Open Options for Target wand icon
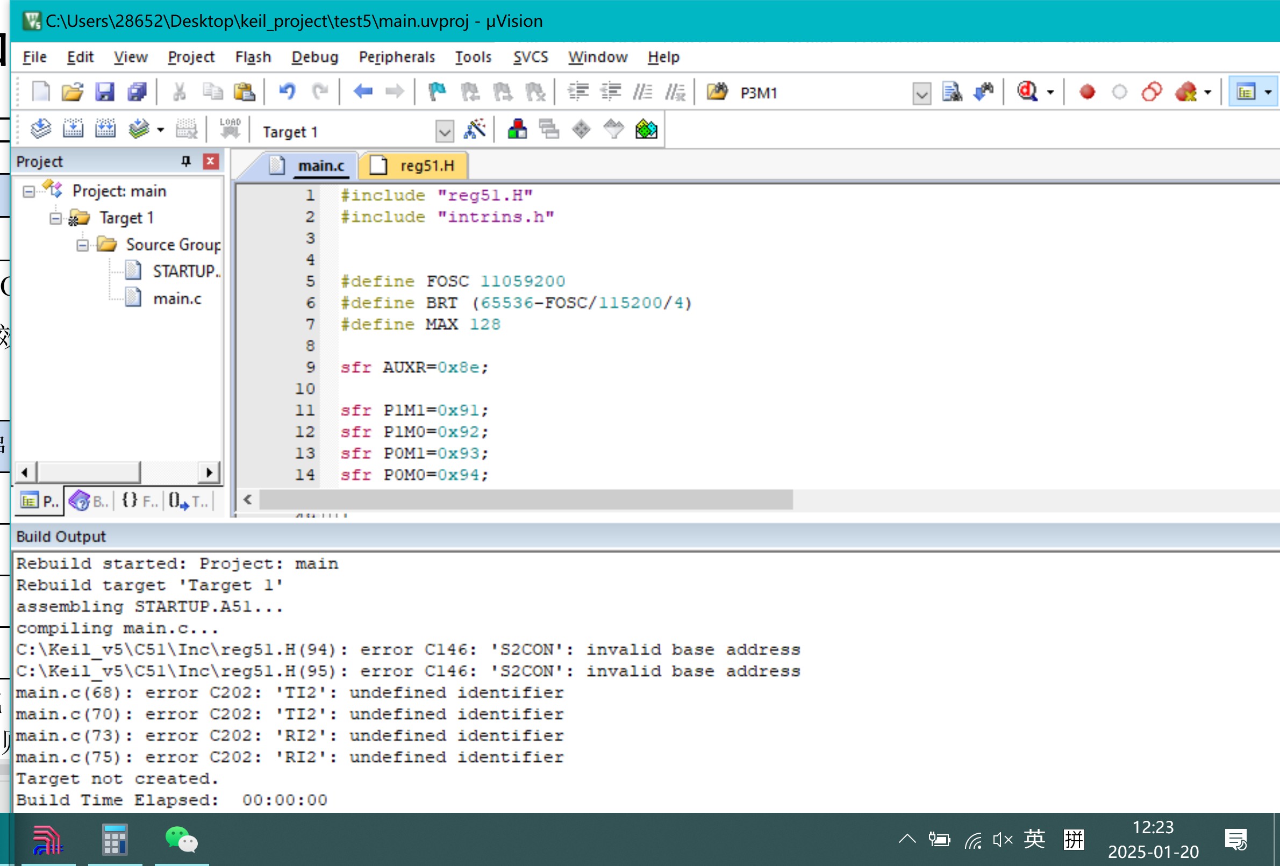 click(x=474, y=130)
